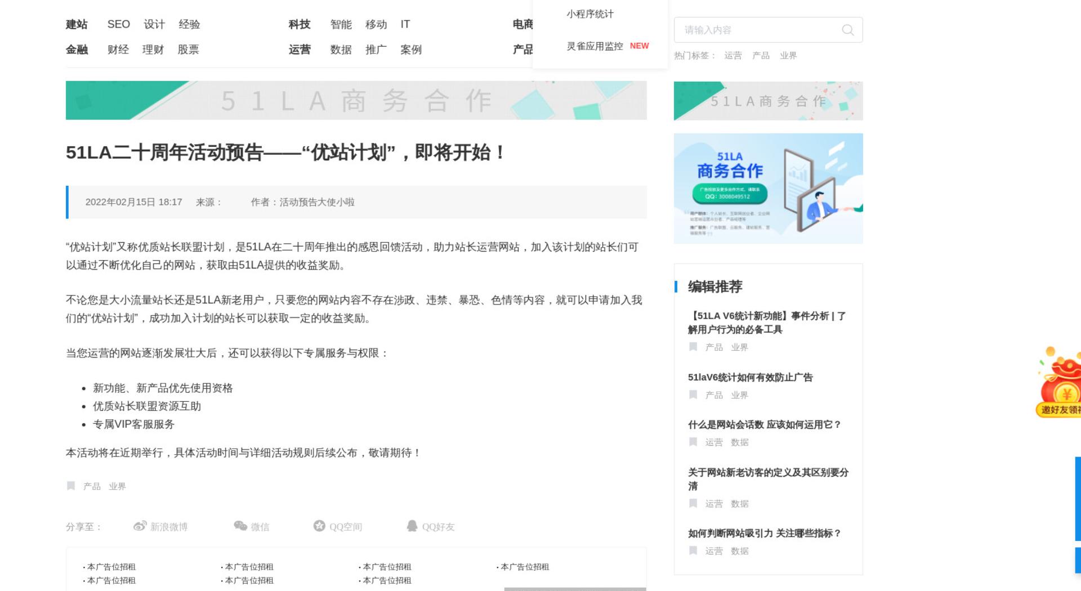Open the 运营 category in navigation
The image size is (1081, 591).
point(300,50)
